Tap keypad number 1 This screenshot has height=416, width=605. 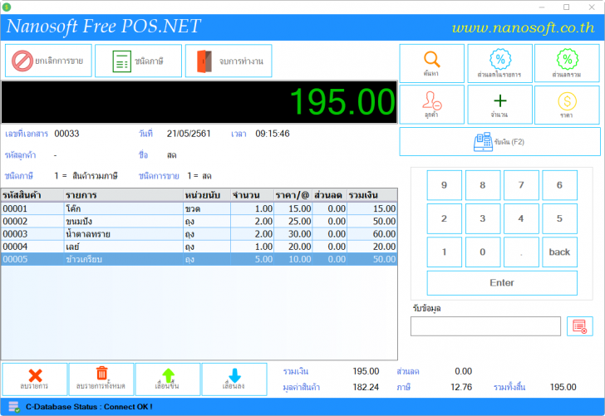coord(444,252)
